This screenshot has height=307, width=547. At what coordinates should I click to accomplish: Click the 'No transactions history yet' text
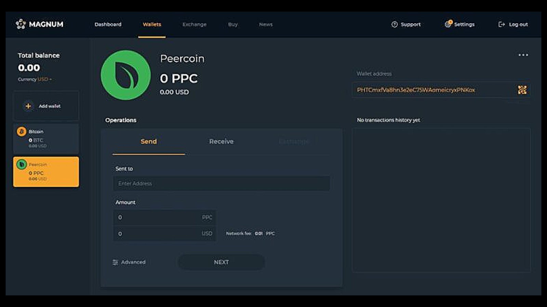388,120
